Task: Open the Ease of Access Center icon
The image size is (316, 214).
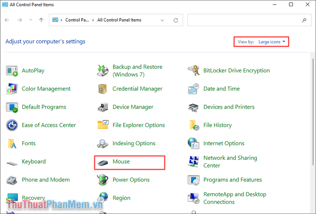Action: point(12,125)
